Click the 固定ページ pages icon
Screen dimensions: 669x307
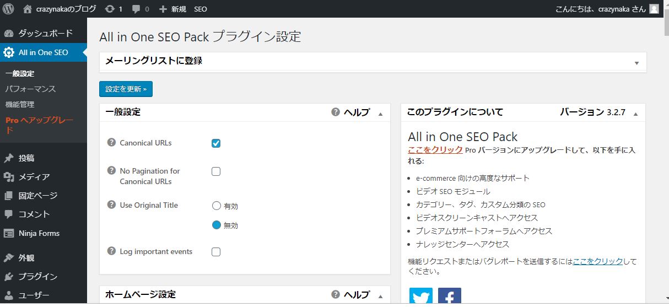pyautogui.click(x=9, y=196)
